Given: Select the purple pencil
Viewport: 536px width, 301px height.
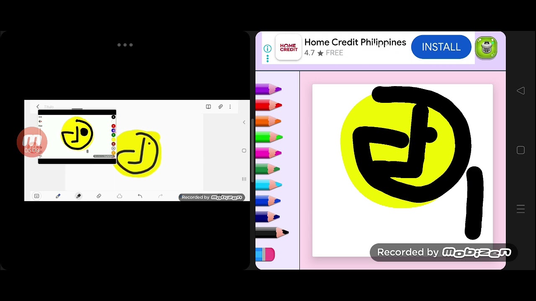Looking at the screenshot, I should pos(268,89).
